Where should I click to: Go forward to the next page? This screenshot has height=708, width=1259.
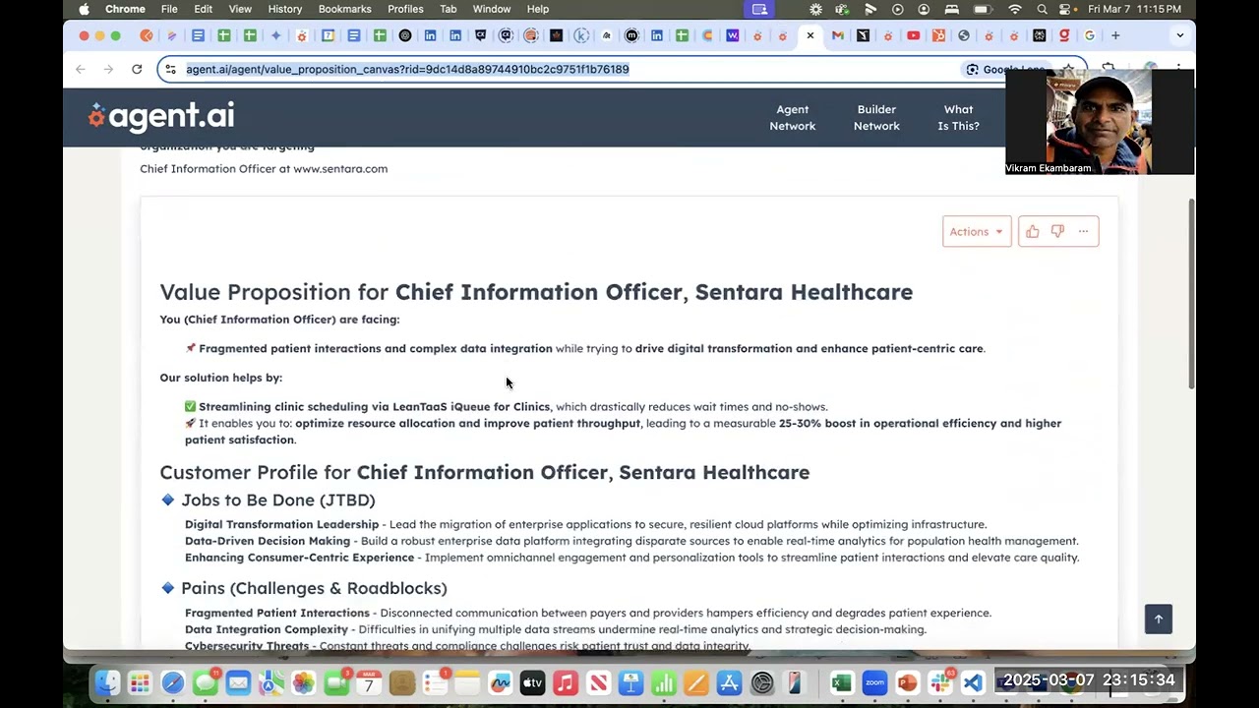(x=108, y=69)
